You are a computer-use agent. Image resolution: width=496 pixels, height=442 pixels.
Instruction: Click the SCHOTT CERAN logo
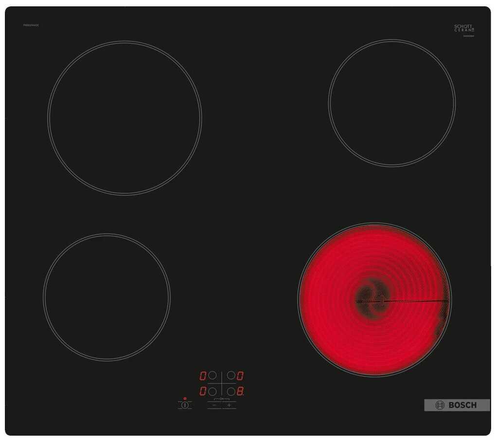point(464,28)
